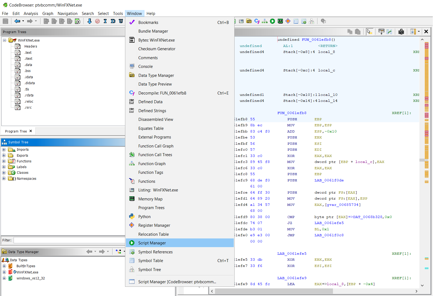Open the forward navigation history dropdown
This screenshot has height=296, width=433.
pyautogui.click(x=36, y=21)
